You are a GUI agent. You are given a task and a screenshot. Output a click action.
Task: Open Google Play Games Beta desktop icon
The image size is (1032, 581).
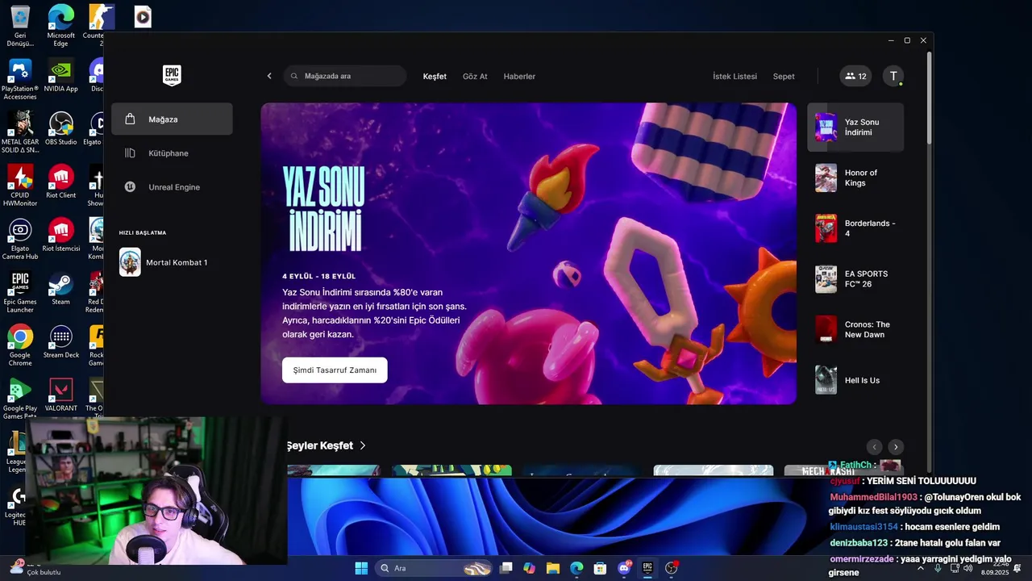pyautogui.click(x=20, y=399)
